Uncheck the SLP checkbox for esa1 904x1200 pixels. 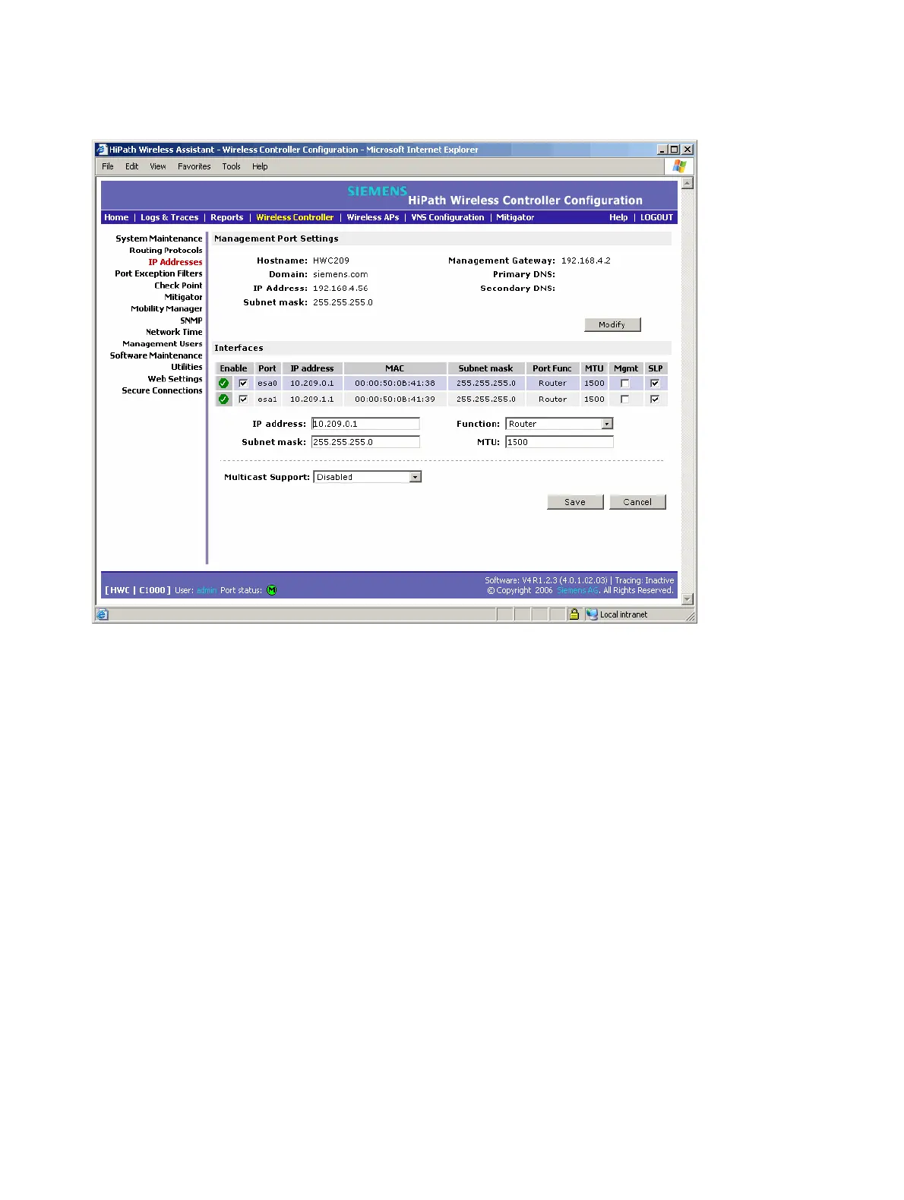tap(655, 399)
